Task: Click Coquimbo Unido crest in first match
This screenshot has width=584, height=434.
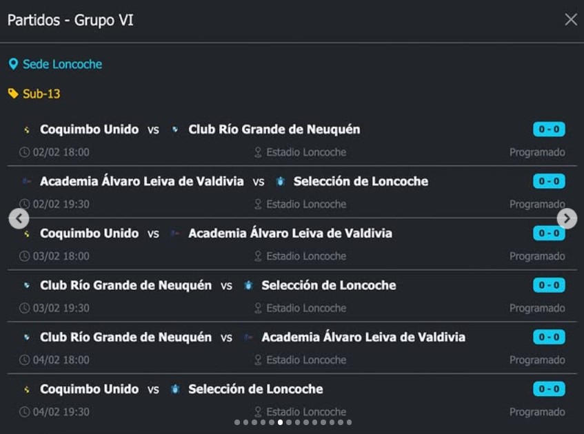Action: (x=27, y=130)
